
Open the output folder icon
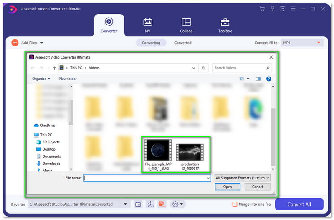click(x=138, y=204)
